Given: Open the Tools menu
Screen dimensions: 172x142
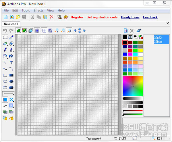Looking at the screenshot, I should (x=26, y=10).
